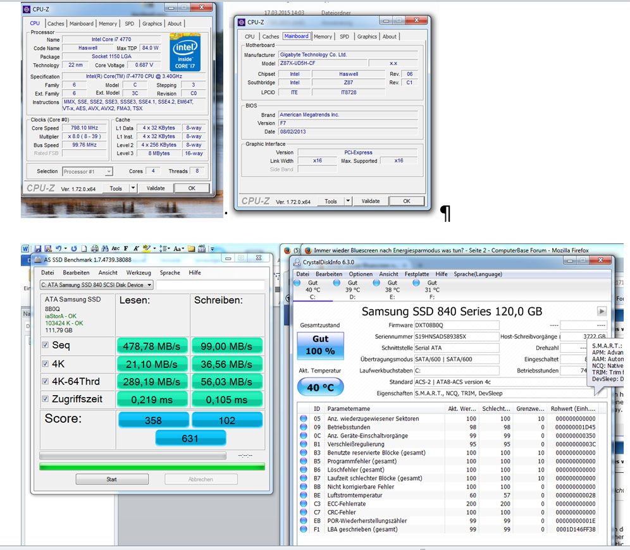
Task: Click the ABC 123 word count icon
Action: (202, 249)
